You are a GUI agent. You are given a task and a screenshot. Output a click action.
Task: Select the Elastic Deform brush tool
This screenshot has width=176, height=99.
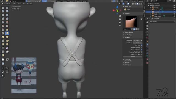coord(3,37)
